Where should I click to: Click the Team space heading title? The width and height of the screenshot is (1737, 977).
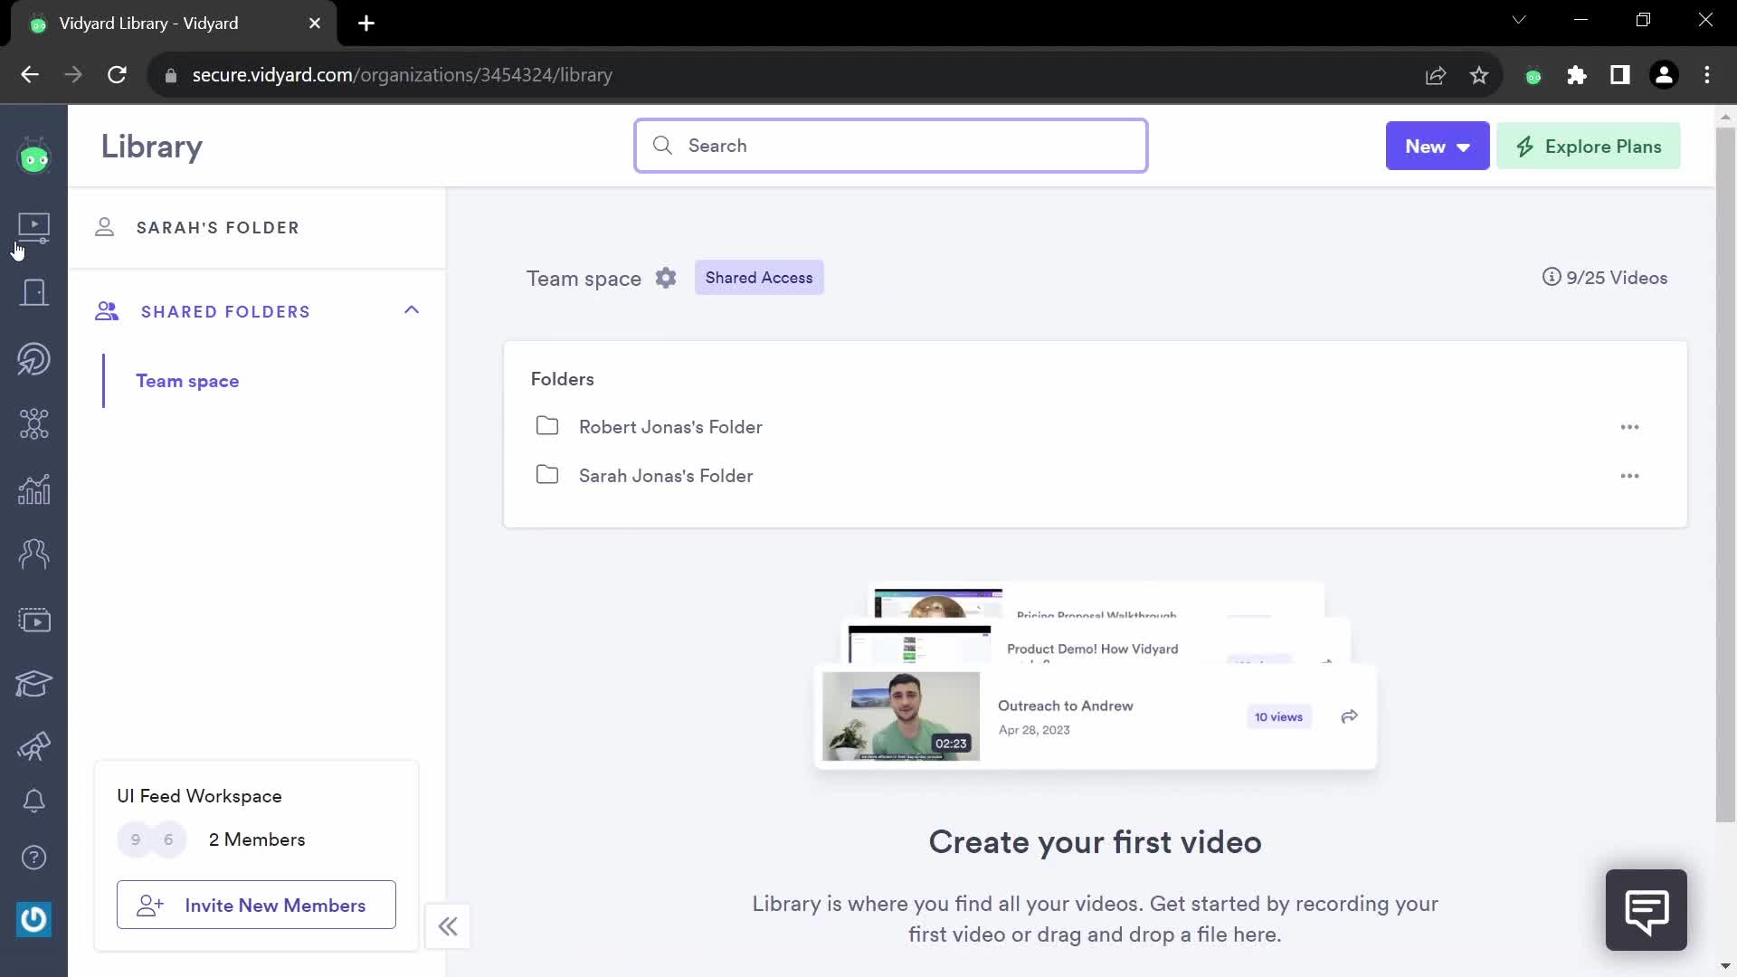click(584, 279)
